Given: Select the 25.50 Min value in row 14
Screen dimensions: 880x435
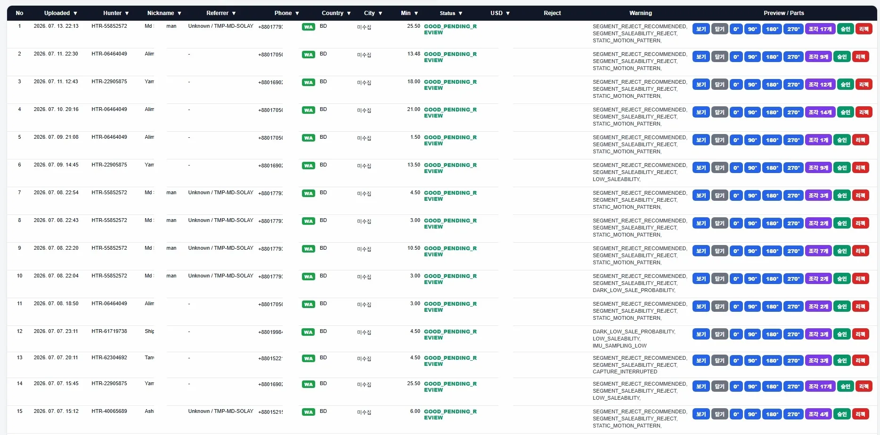Looking at the screenshot, I should pos(414,384).
